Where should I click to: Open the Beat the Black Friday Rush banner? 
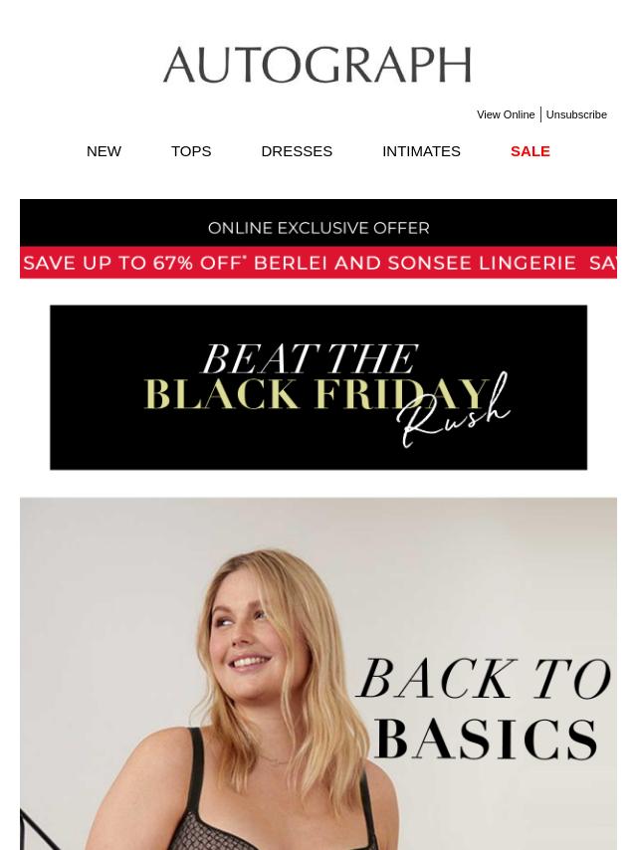click(318, 387)
